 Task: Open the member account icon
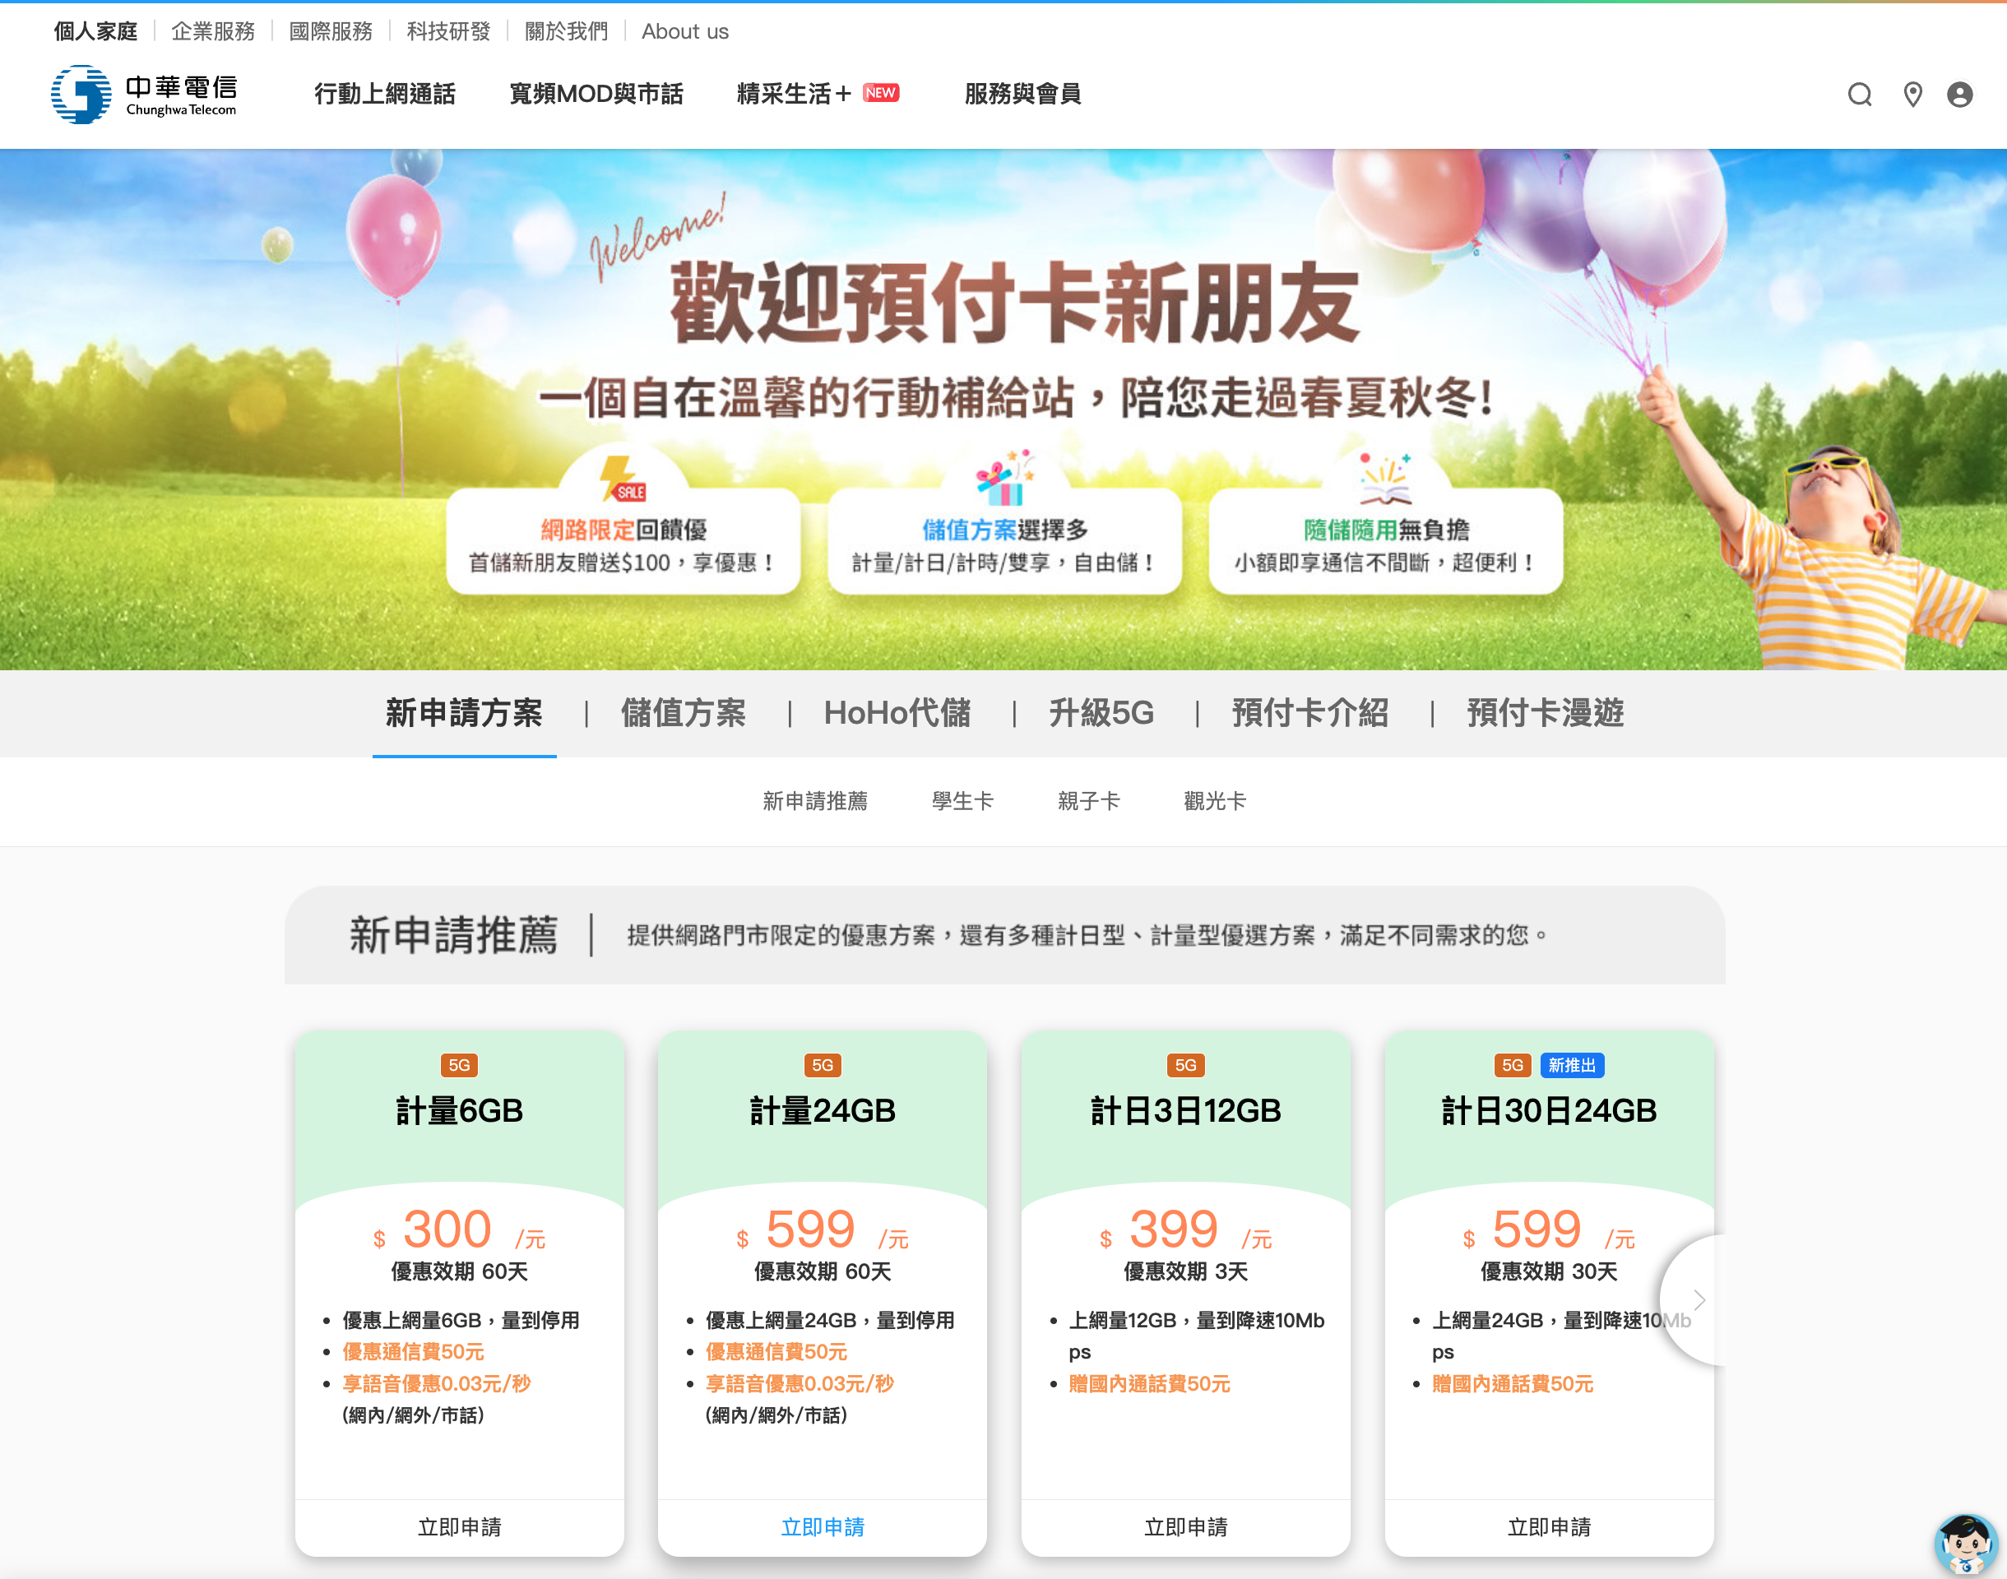1959,95
